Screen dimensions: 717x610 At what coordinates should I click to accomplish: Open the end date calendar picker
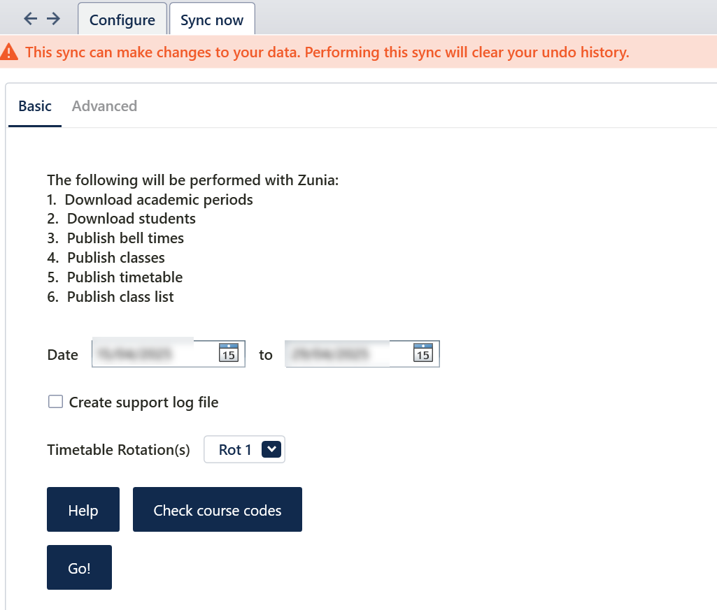tap(423, 354)
